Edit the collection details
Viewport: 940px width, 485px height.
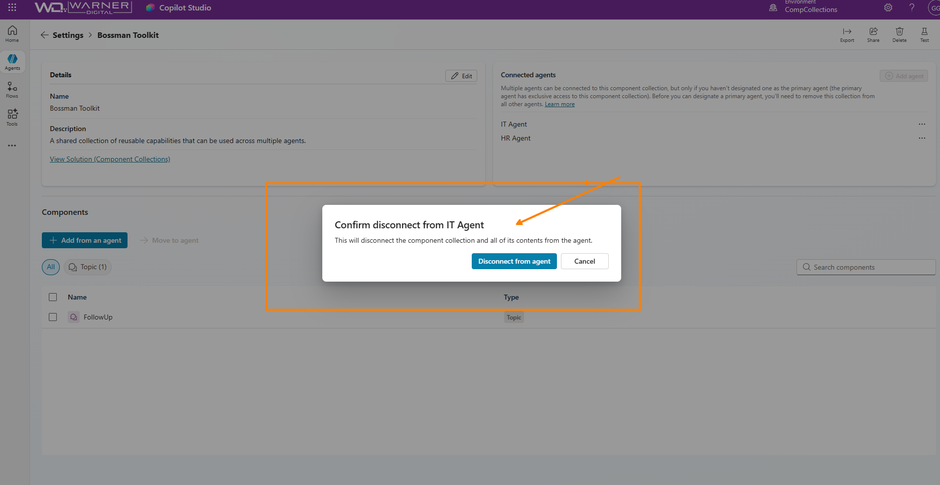pos(461,76)
